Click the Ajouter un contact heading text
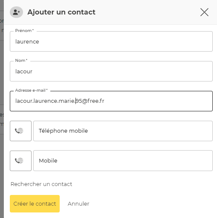The image size is (217, 218). 61,12
